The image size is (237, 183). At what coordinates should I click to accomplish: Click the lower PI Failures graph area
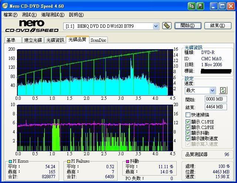95,128
